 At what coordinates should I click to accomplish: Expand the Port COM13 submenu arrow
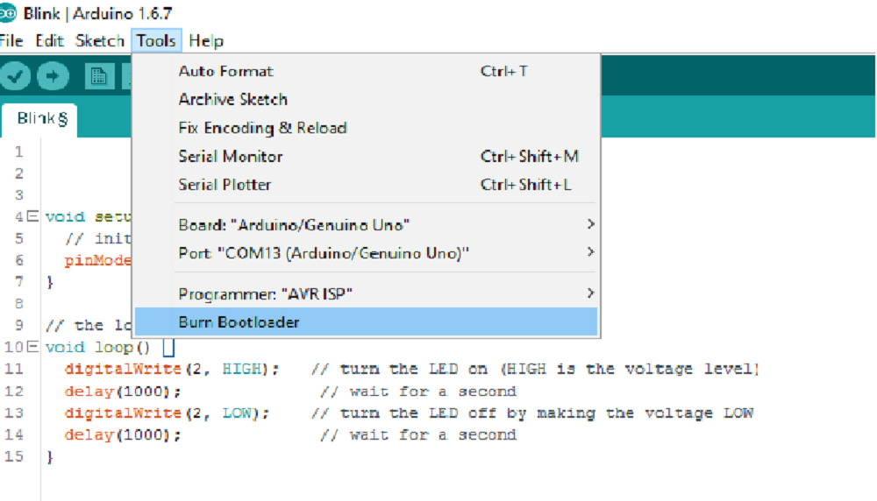click(590, 252)
